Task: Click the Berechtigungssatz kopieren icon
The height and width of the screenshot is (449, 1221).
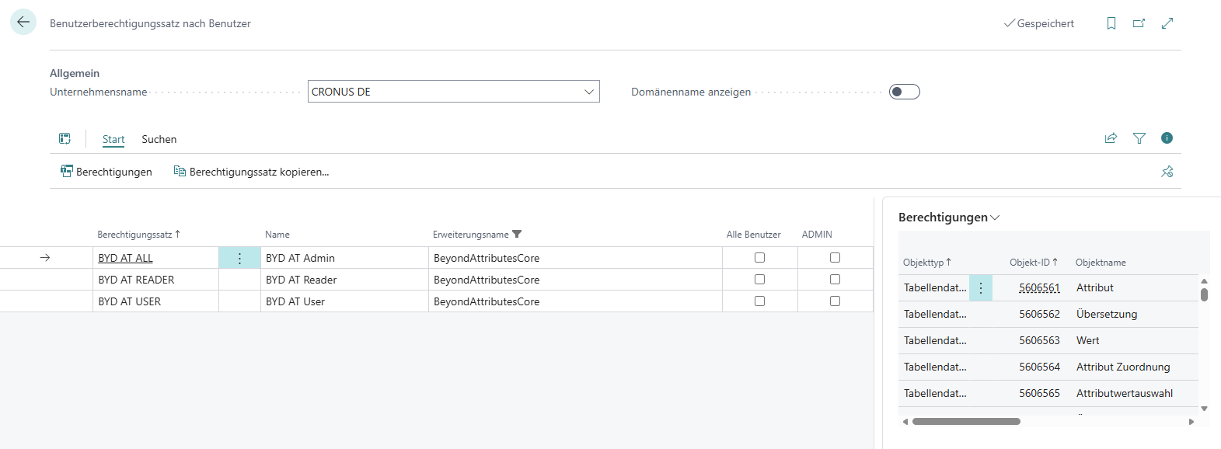Action: 180,171
